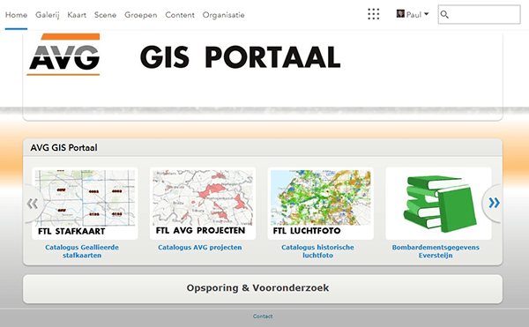Open the Scene tab

pos(105,15)
